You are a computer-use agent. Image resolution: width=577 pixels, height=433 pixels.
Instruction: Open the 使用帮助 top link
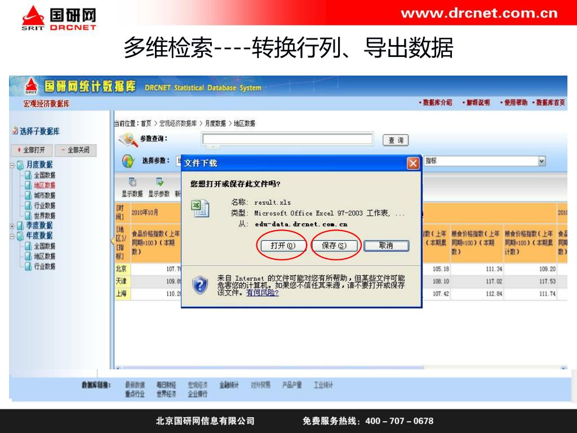tap(516, 103)
